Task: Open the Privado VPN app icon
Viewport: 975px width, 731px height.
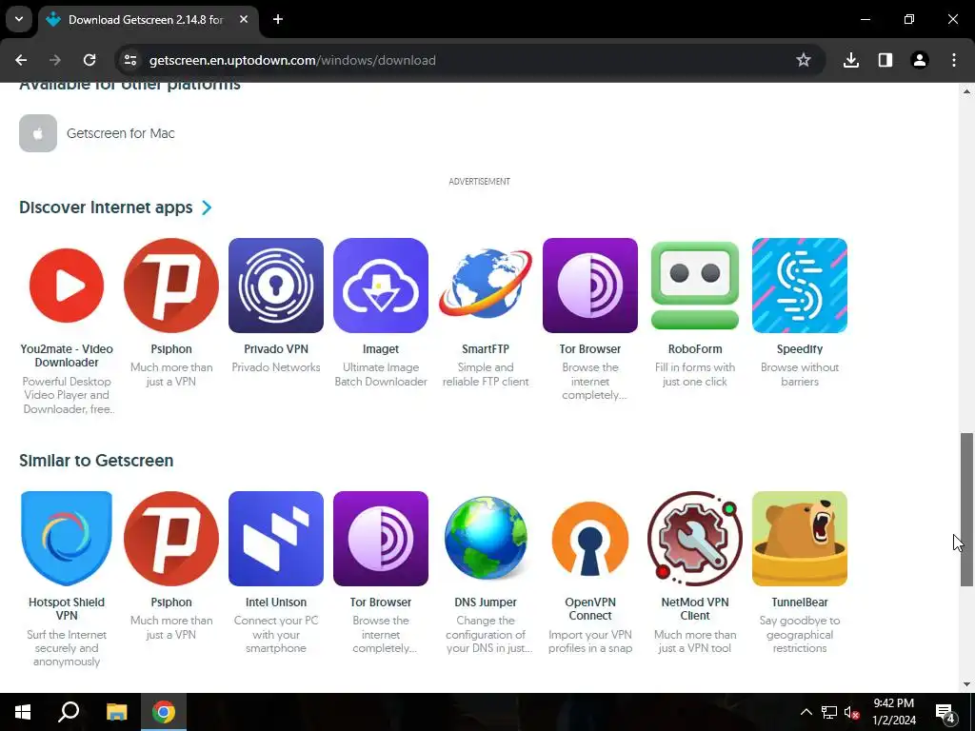Action: point(276,286)
